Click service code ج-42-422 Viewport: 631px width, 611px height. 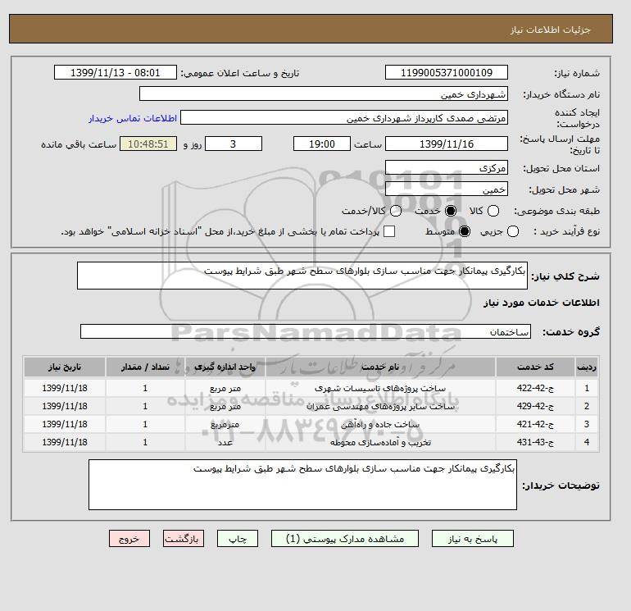point(535,388)
